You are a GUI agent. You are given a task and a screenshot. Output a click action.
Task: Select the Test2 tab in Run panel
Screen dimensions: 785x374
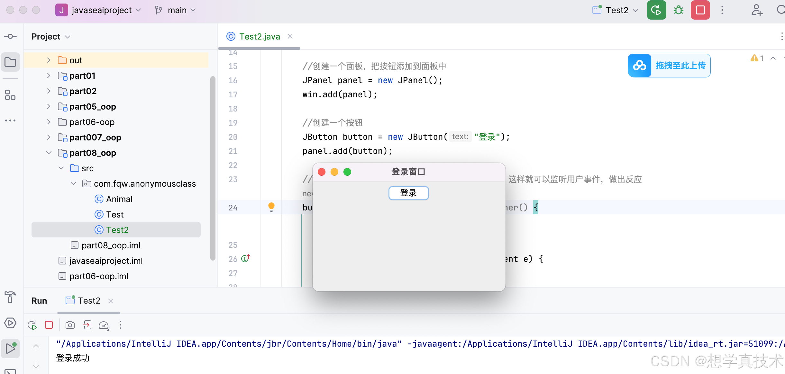(89, 301)
